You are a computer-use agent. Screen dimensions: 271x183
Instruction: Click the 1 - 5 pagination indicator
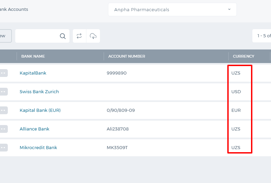(262, 36)
